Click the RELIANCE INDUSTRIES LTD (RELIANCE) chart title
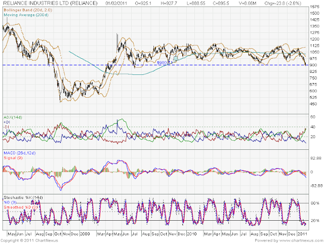The width and height of the screenshot is (324, 243). tap(50, 3)
